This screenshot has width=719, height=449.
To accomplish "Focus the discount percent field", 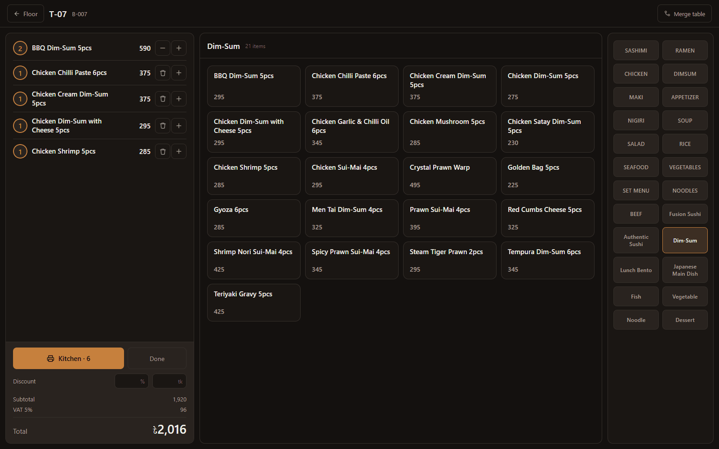I will pyautogui.click(x=131, y=381).
